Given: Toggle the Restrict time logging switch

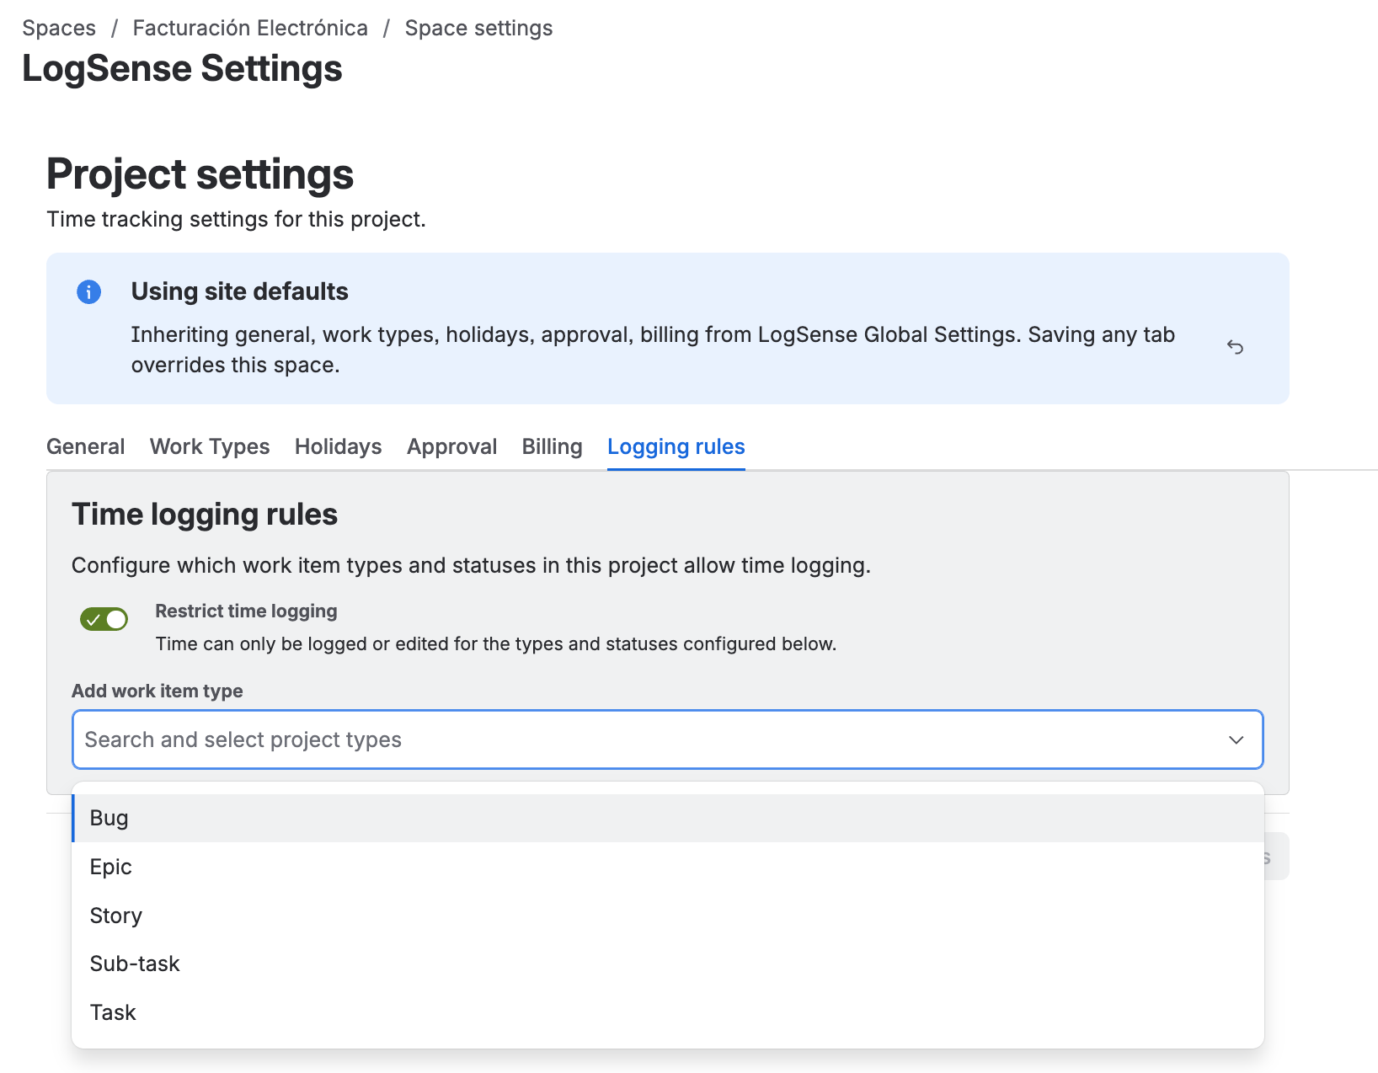Looking at the screenshot, I should tap(104, 620).
